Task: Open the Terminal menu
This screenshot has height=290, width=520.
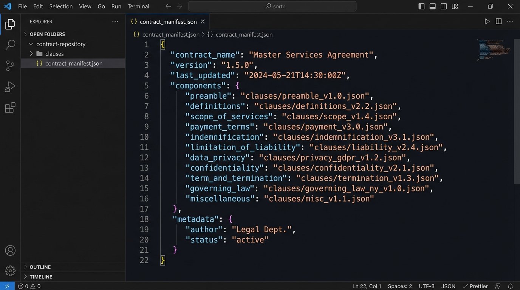Action: click(138, 6)
